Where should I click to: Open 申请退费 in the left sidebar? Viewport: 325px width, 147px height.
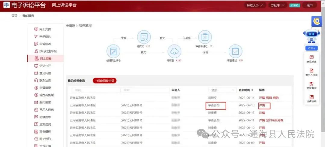point(42,88)
